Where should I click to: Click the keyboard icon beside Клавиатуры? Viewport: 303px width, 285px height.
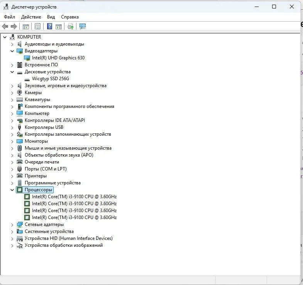click(x=20, y=99)
